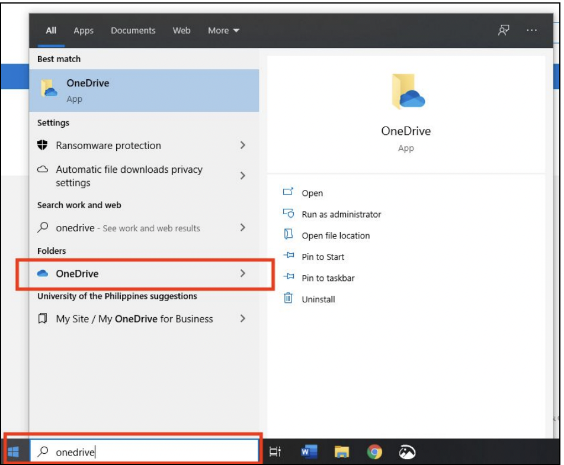This screenshot has width=564, height=465.
Task: Switch to the Apps search tab
Action: 84,31
